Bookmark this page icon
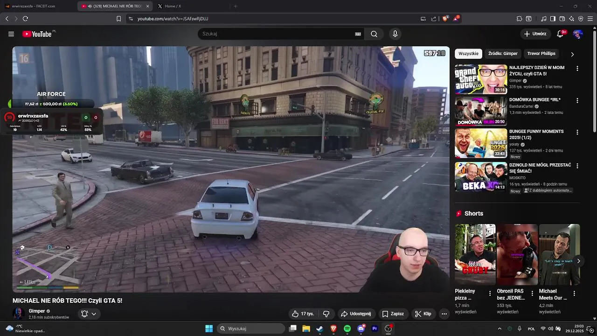 (118, 19)
